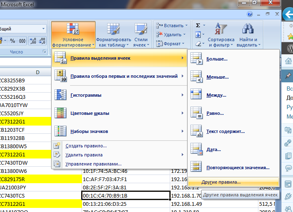Screen dimensions: 293x212
Task: Open the Формат cells dropdown
Action: point(170,44)
